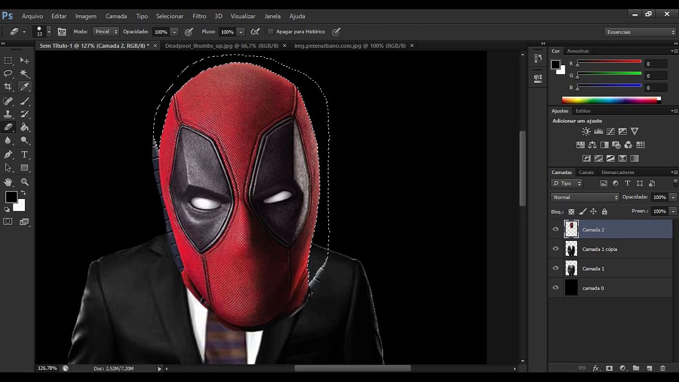Click the zoom percentage field in status bar
The image size is (679, 382).
coord(47,368)
